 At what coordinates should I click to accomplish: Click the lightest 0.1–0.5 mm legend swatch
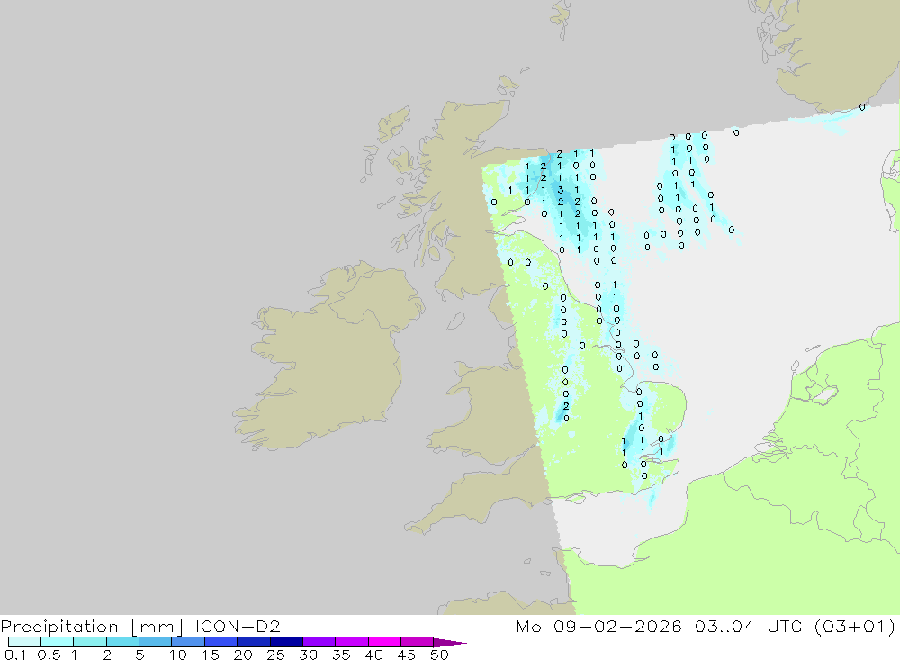pyautogui.click(x=24, y=642)
